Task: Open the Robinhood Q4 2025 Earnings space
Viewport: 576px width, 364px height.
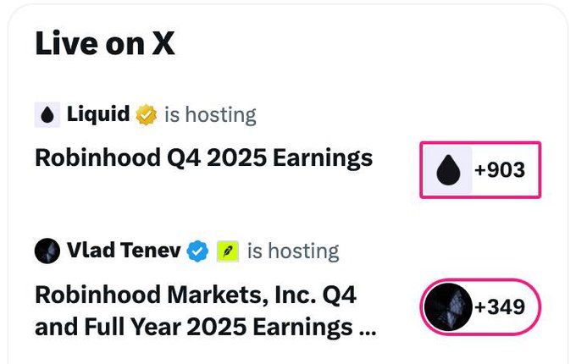Action: tap(203, 157)
